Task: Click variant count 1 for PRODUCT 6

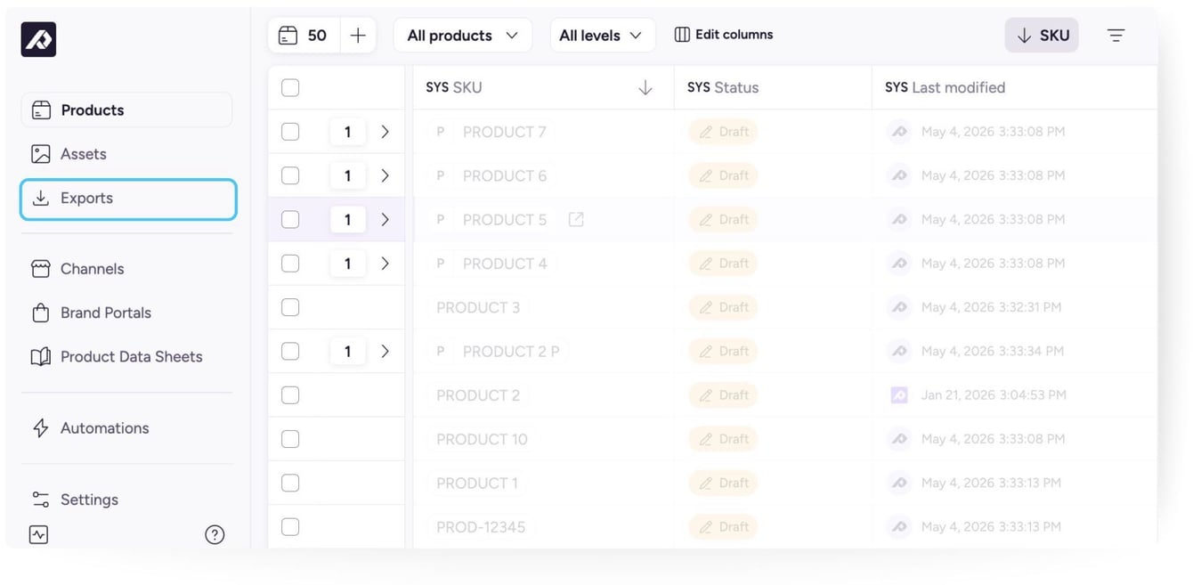Action: (x=348, y=176)
